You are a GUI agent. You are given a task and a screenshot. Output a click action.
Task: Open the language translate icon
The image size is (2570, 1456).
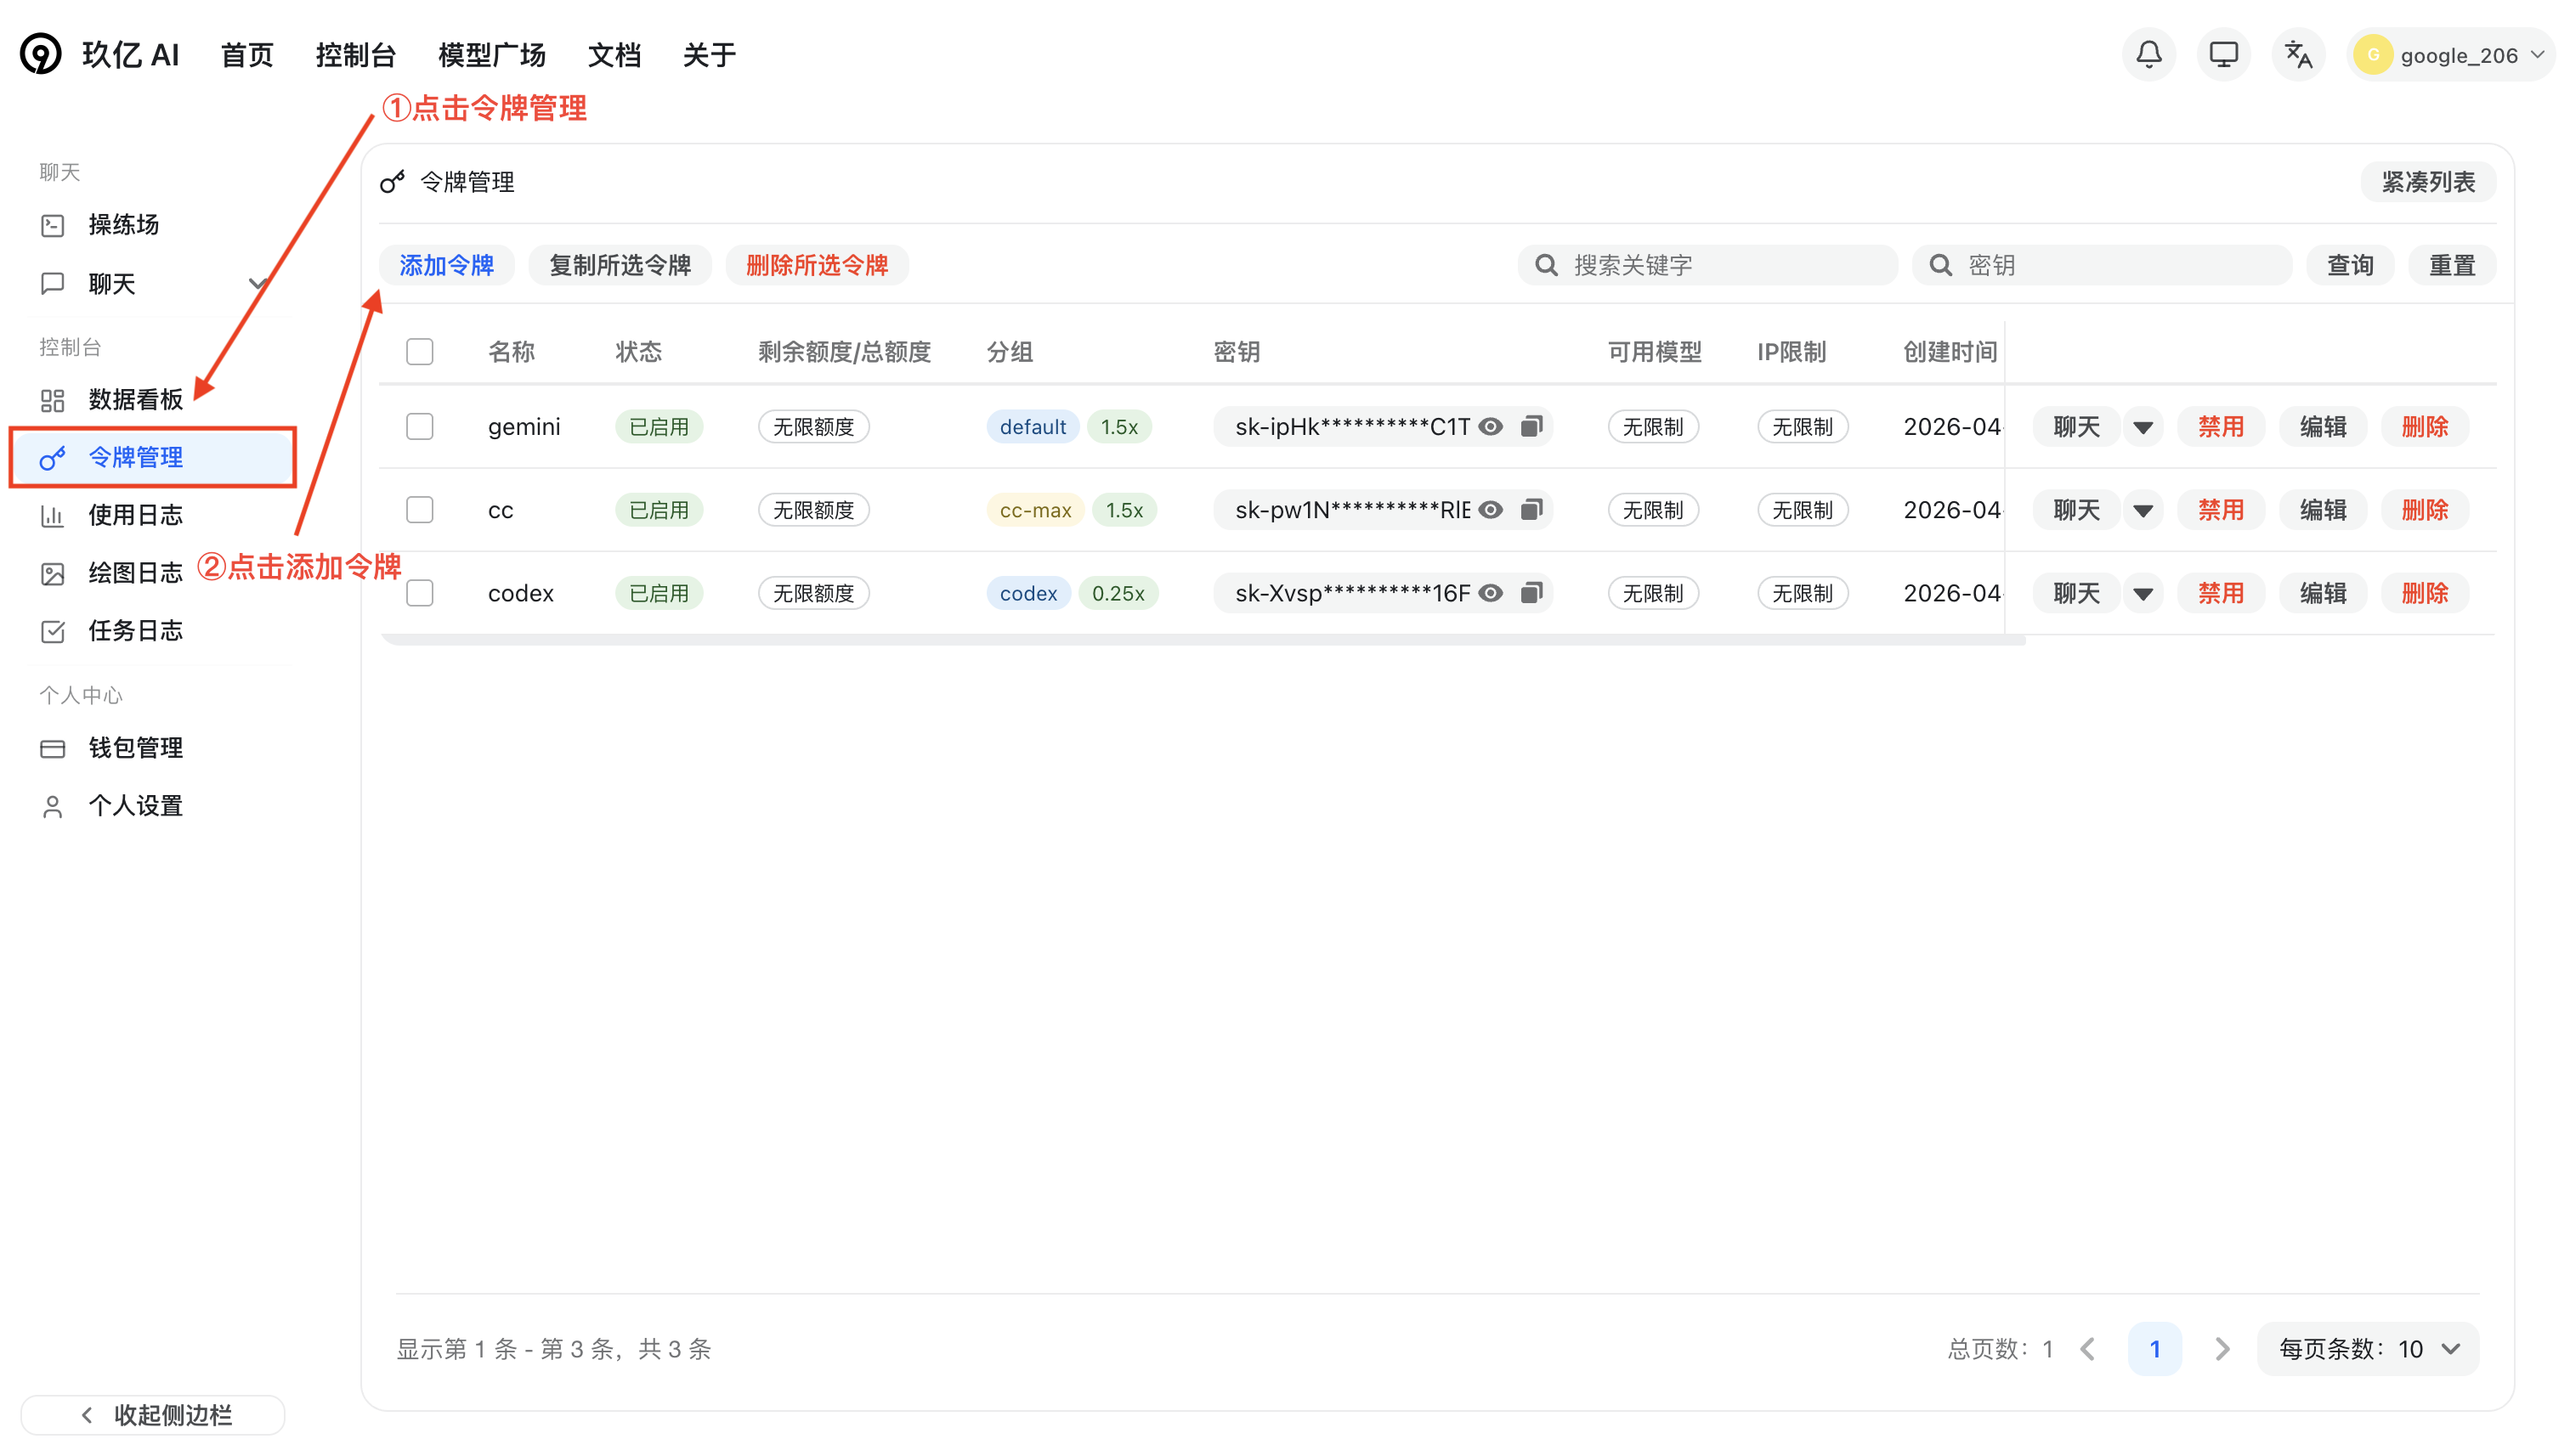pyautogui.click(x=2298, y=54)
